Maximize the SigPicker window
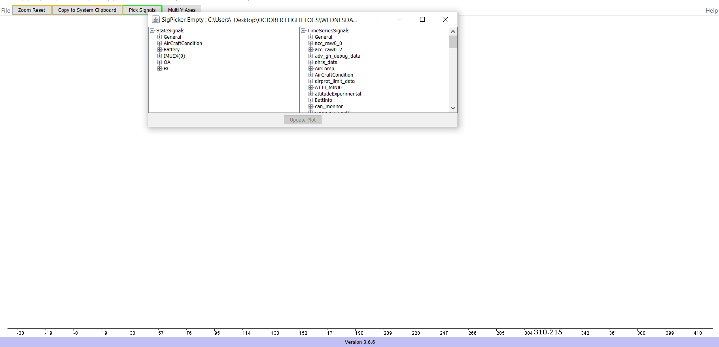This screenshot has width=719, height=347. [422, 19]
